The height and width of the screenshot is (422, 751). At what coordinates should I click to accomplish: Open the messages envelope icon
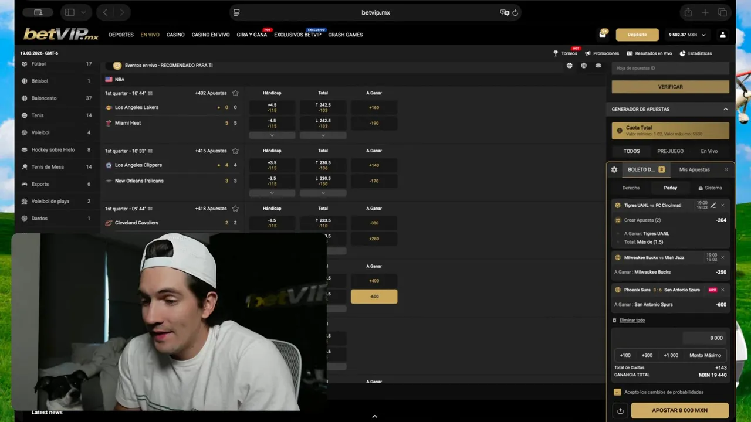(x=603, y=35)
